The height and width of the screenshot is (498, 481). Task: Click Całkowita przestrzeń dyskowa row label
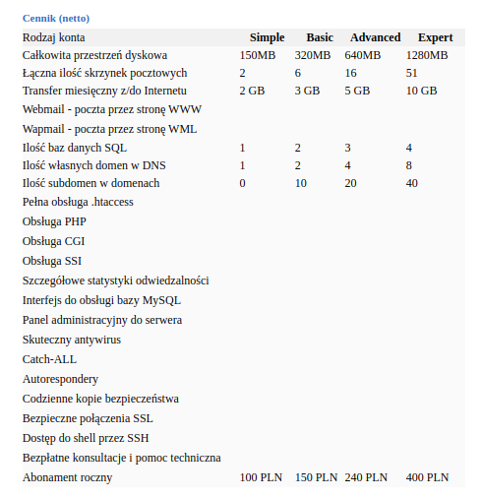coord(94,55)
